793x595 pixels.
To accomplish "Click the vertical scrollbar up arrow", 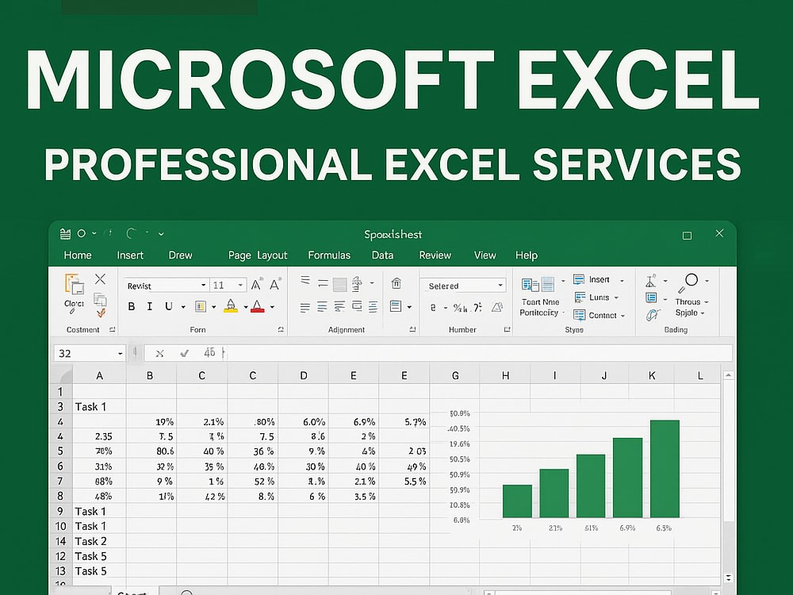I will (728, 375).
